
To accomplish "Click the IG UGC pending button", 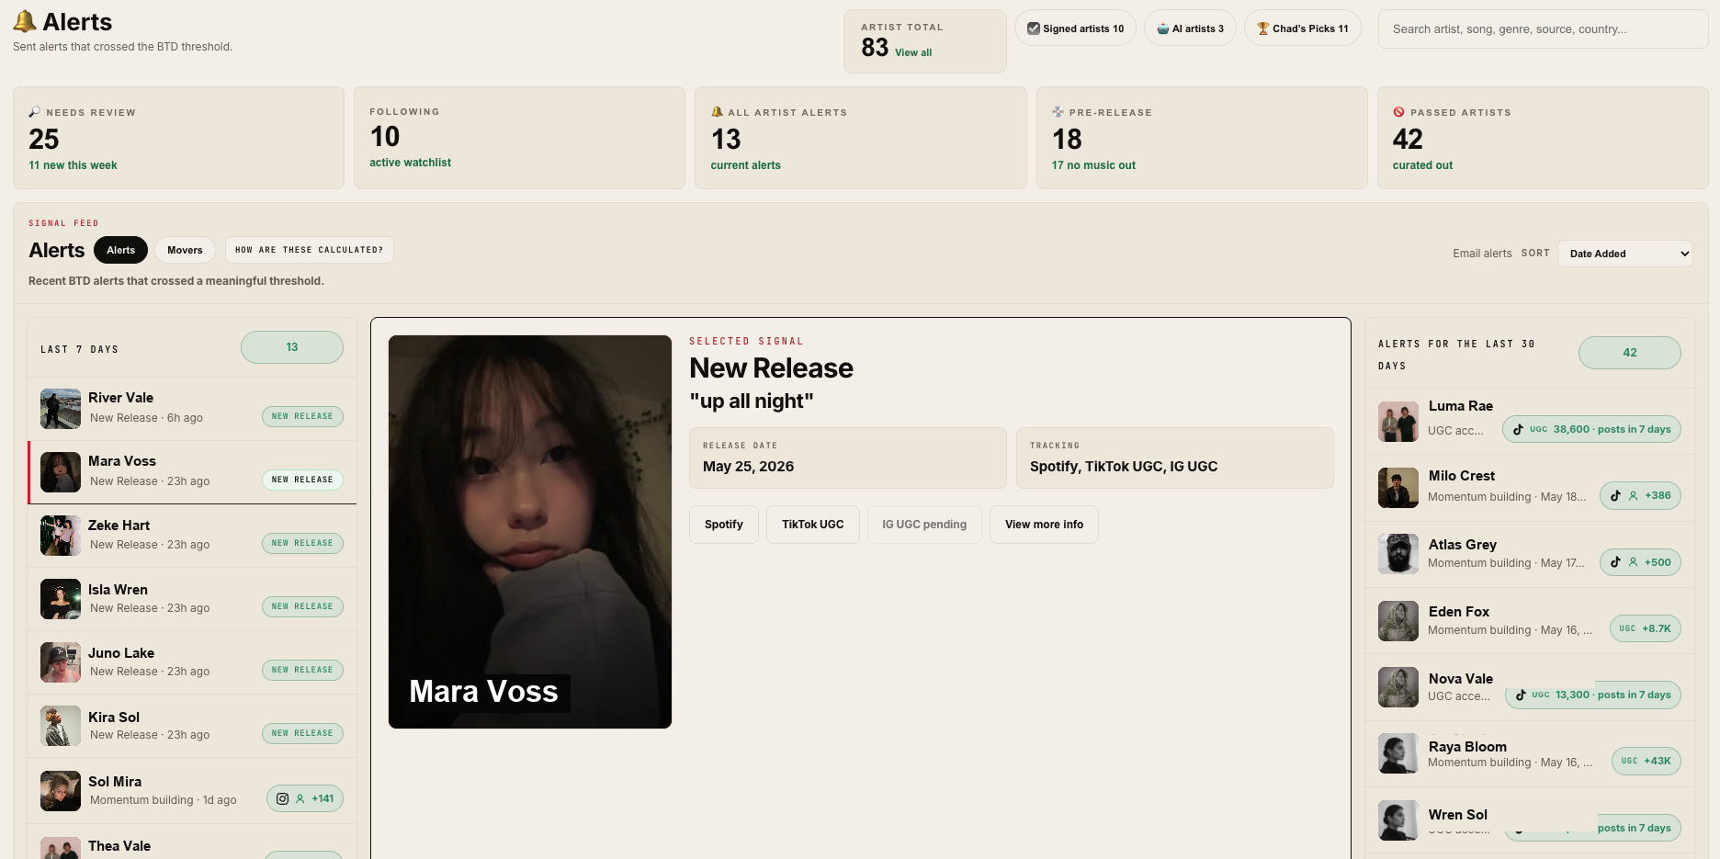I will pyautogui.click(x=924, y=525).
